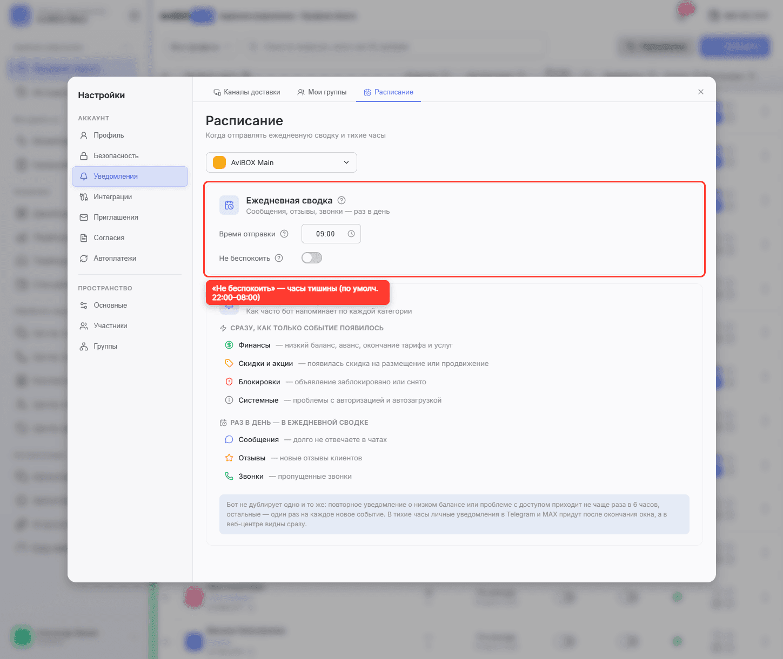Click the Основные sliders icon
The image size is (783, 659).
tap(84, 305)
